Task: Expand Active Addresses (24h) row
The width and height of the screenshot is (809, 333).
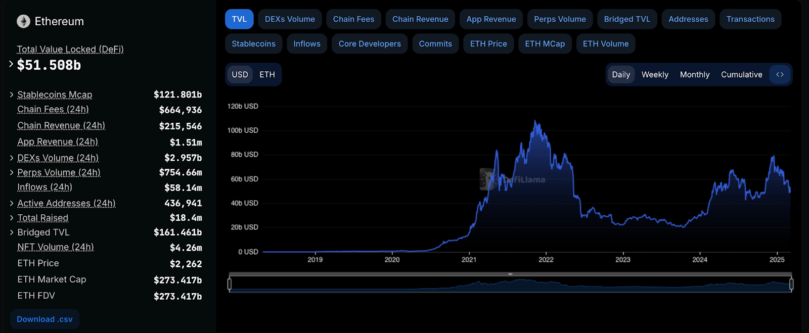Action: pos(12,203)
